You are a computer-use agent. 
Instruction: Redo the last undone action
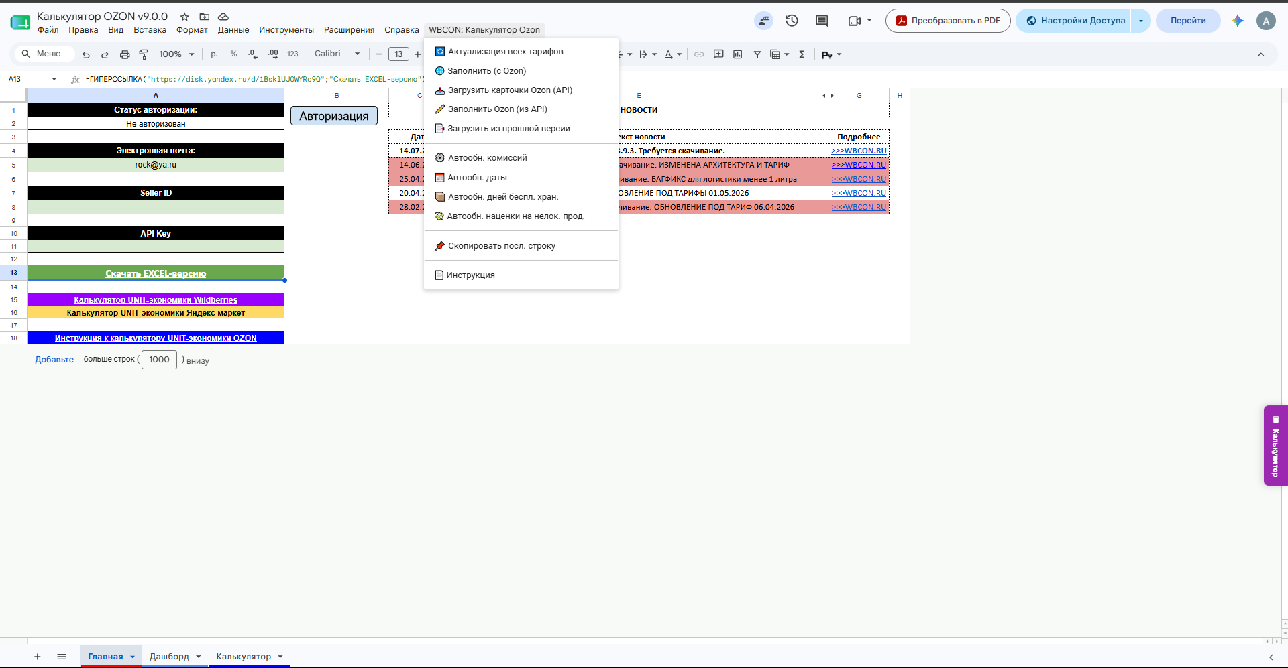(x=105, y=54)
